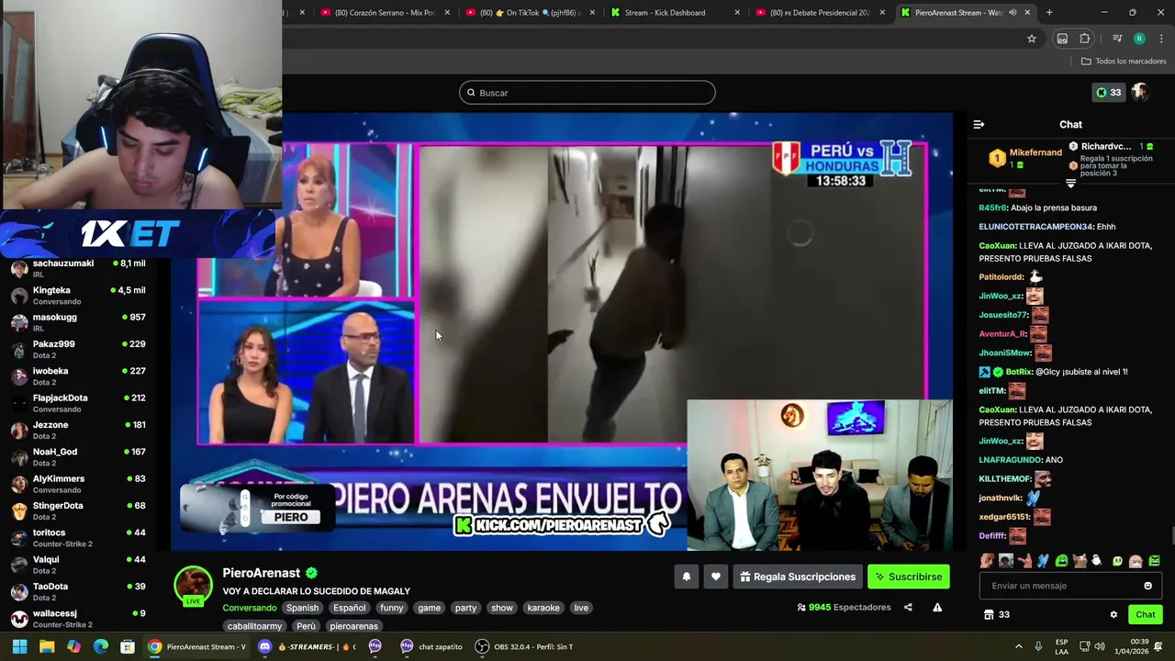Open Discord STREAMERS taskbar item
The height and width of the screenshot is (661, 1175).
[308, 646]
